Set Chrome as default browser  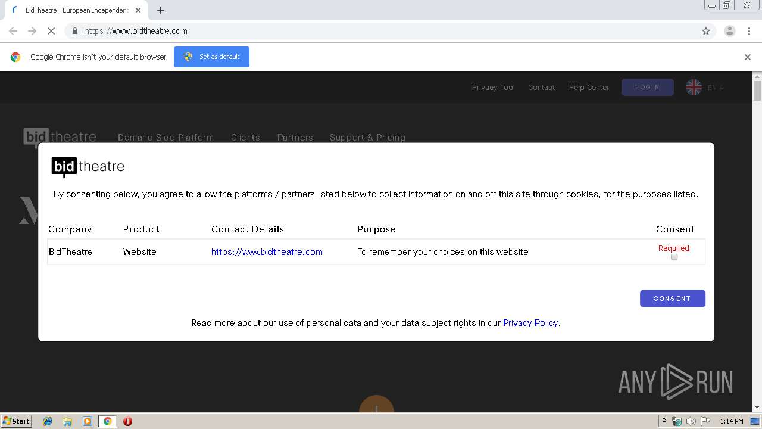tap(211, 57)
